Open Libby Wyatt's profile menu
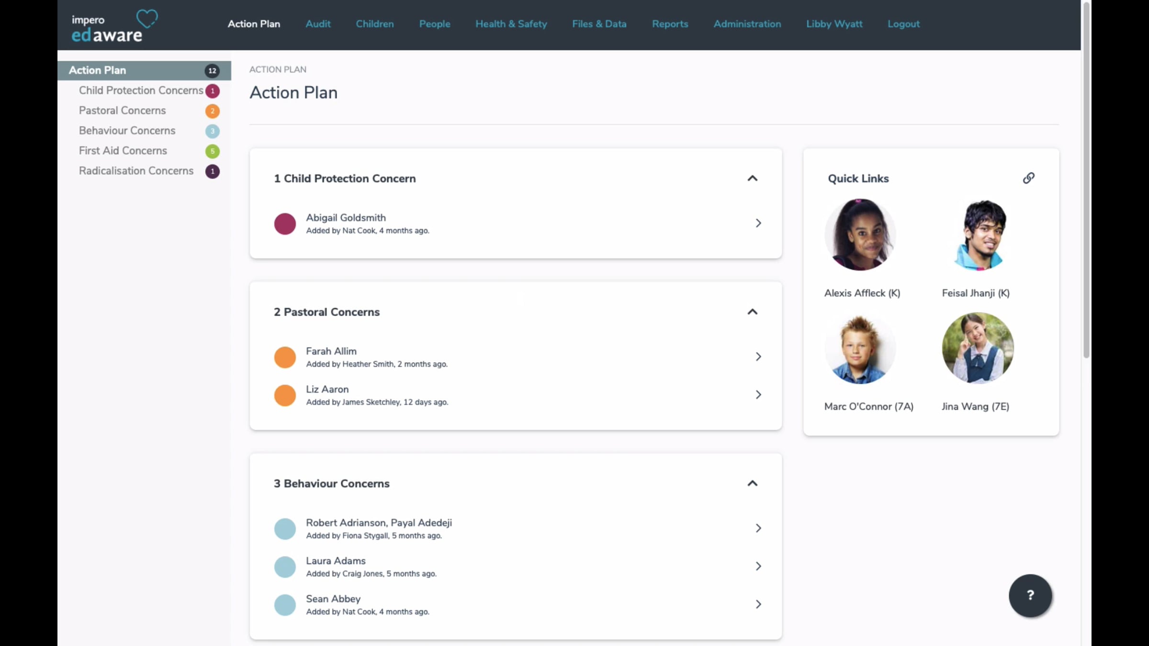Image resolution: width=1149 pixels, height=646 pixels. pyautogui.click(x=834, y=24)
